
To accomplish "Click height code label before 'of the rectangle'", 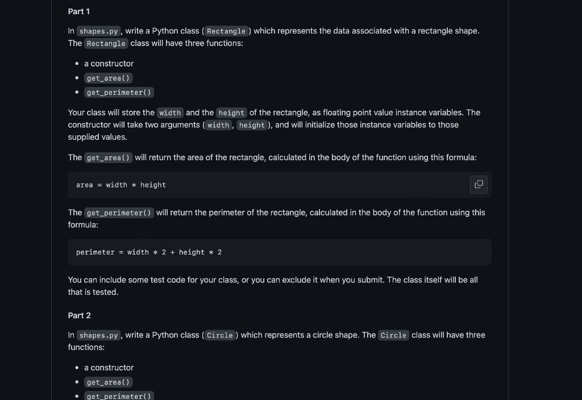I will click(x=231, y=113).
